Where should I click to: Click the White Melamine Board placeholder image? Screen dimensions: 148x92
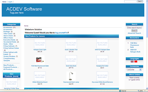point(40,76)
